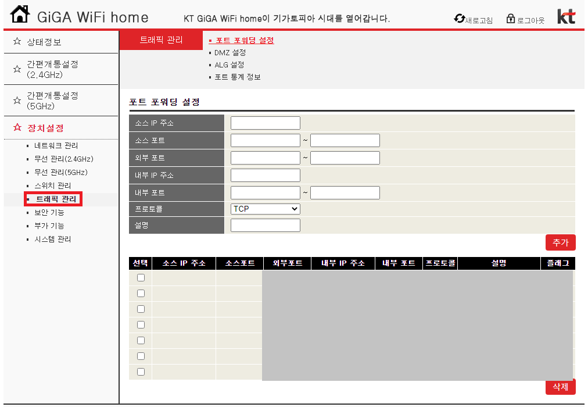Viewport: 588px width, 407px height.
Task: Open DMZ 설정 link
Action: point(230,53)
